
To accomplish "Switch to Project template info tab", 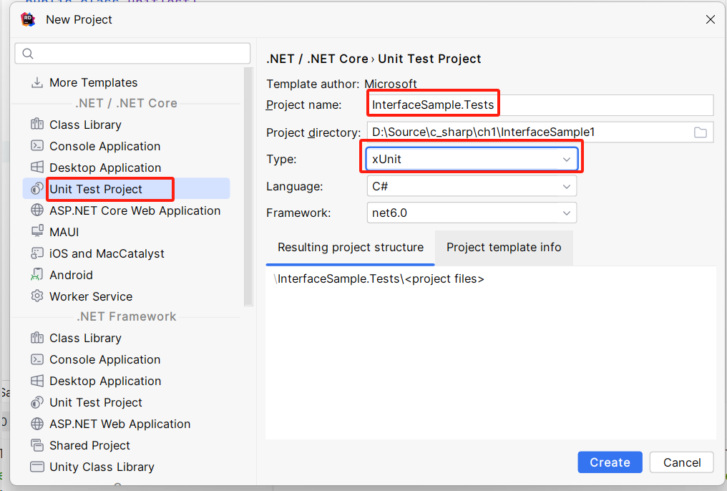I will 504,248.
